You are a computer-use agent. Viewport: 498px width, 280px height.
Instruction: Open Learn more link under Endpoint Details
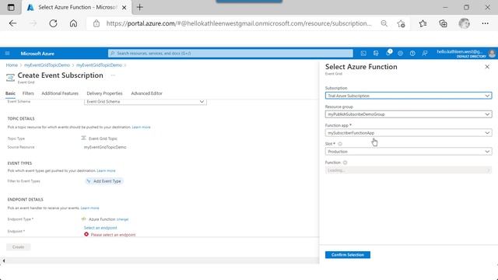[90, 208]
